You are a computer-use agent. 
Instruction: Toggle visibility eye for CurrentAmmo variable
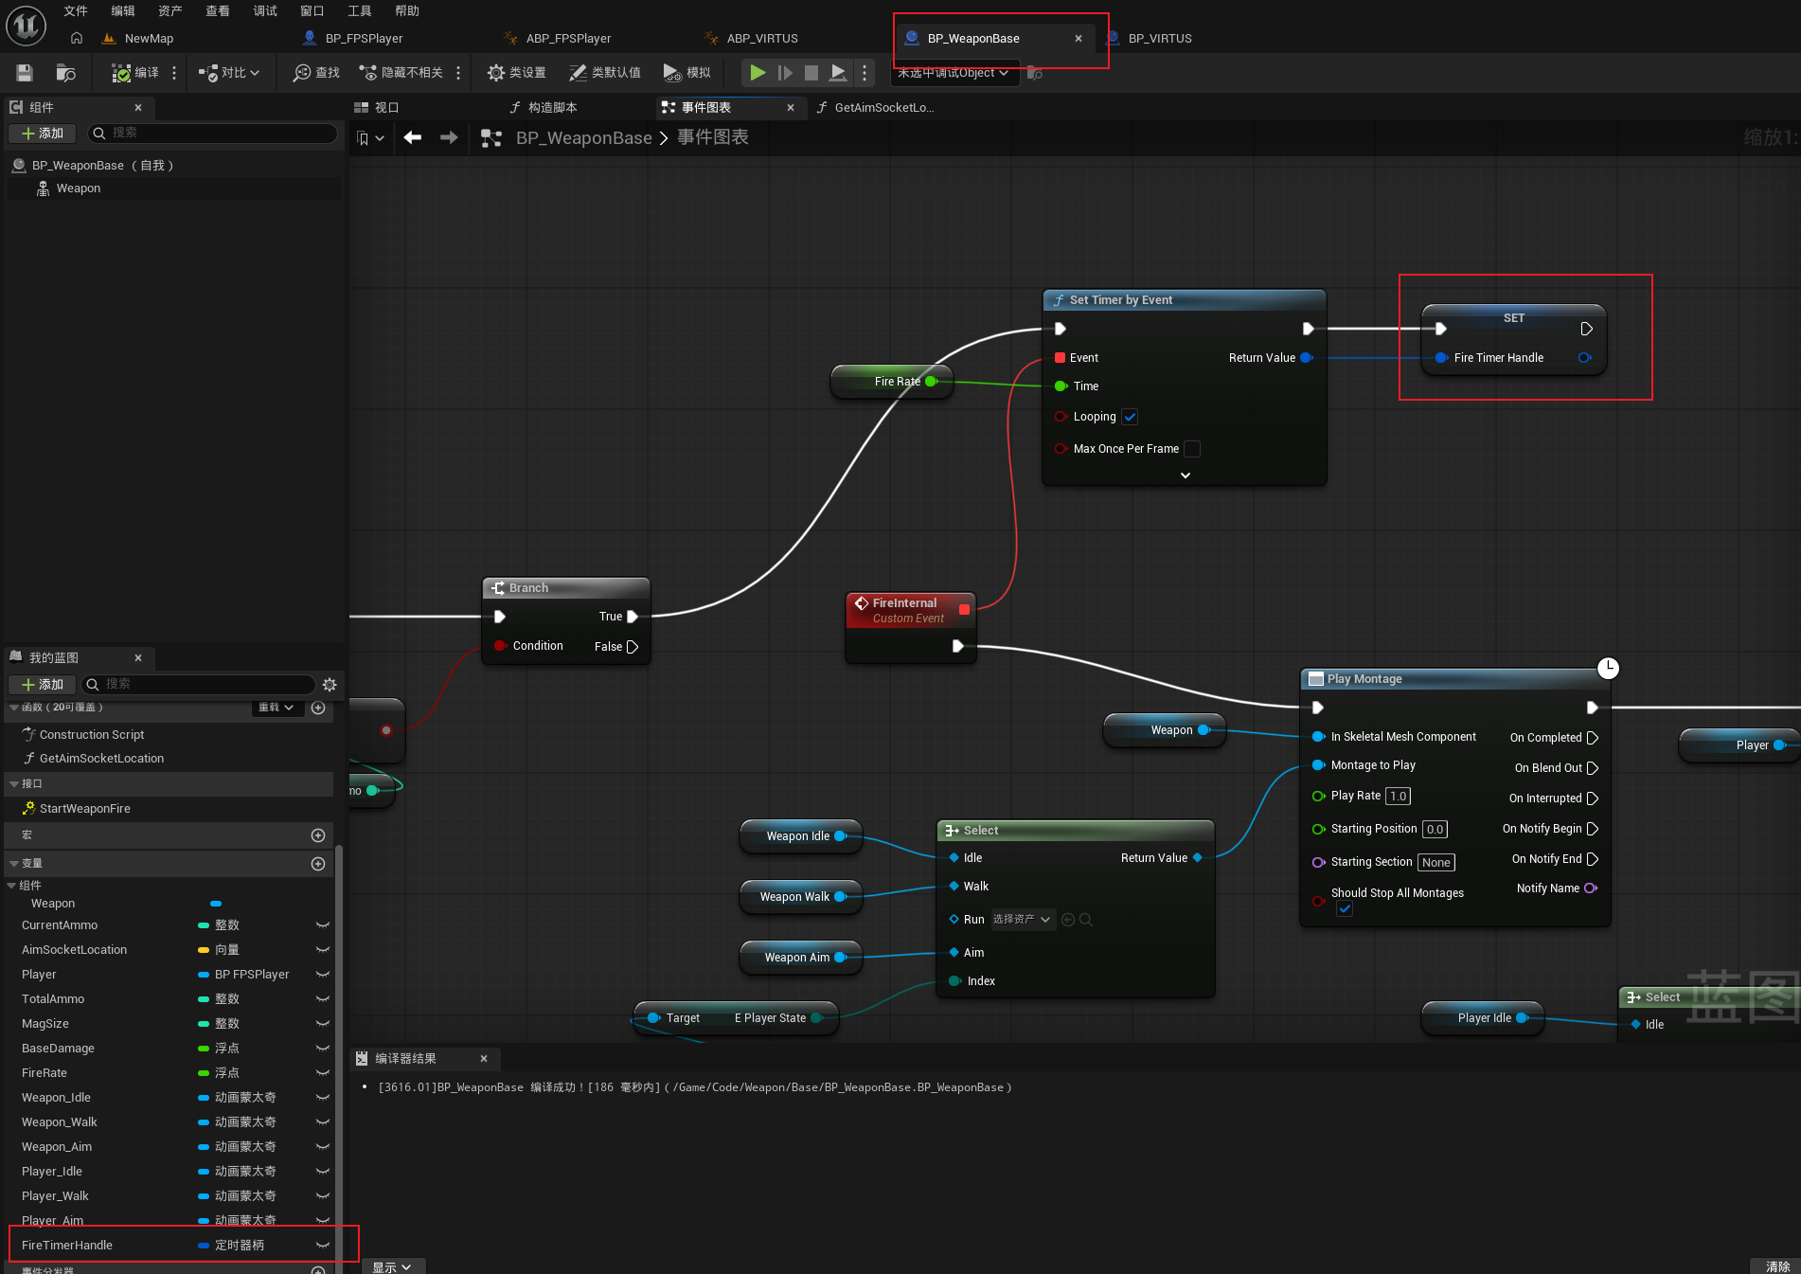[323, 925]
